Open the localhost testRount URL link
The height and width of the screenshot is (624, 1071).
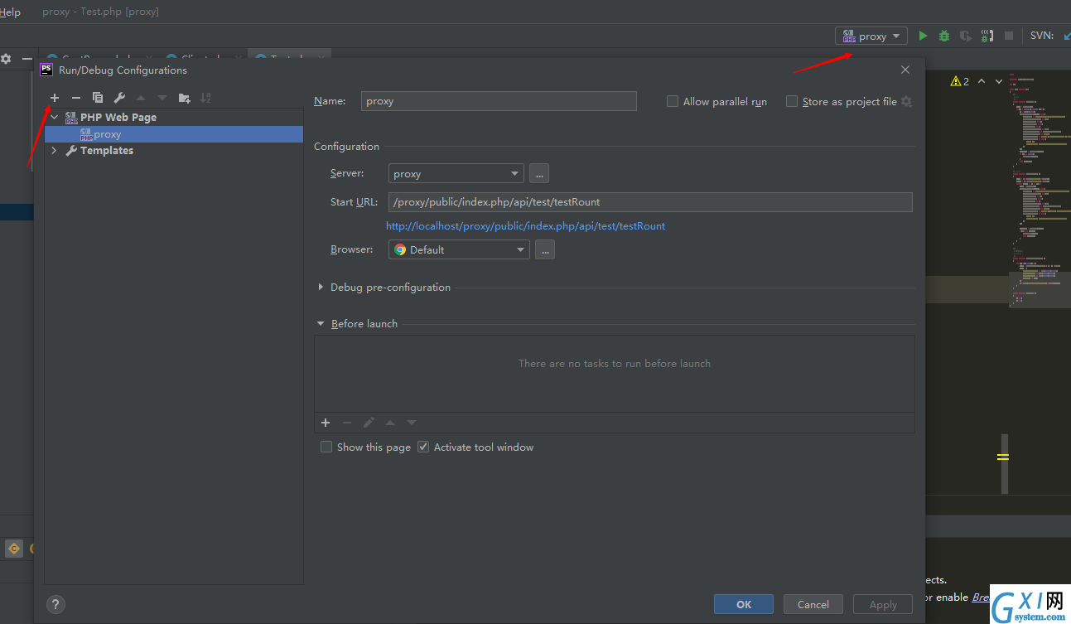(x=525, y=225)
